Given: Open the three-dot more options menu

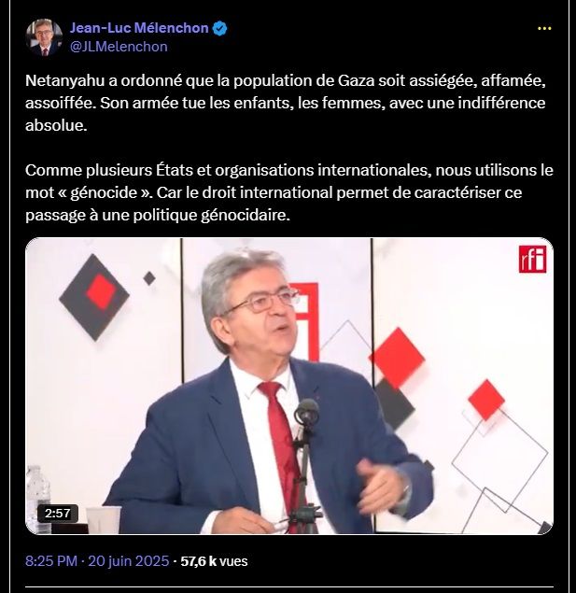Looking at the screenshot, I should 544,28.
